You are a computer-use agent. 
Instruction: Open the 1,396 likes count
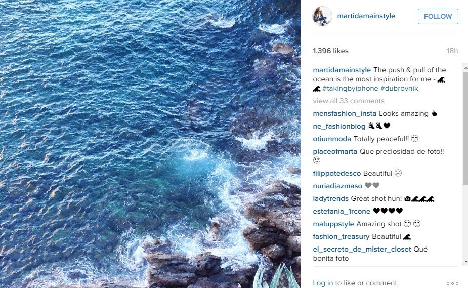(330, 51)
